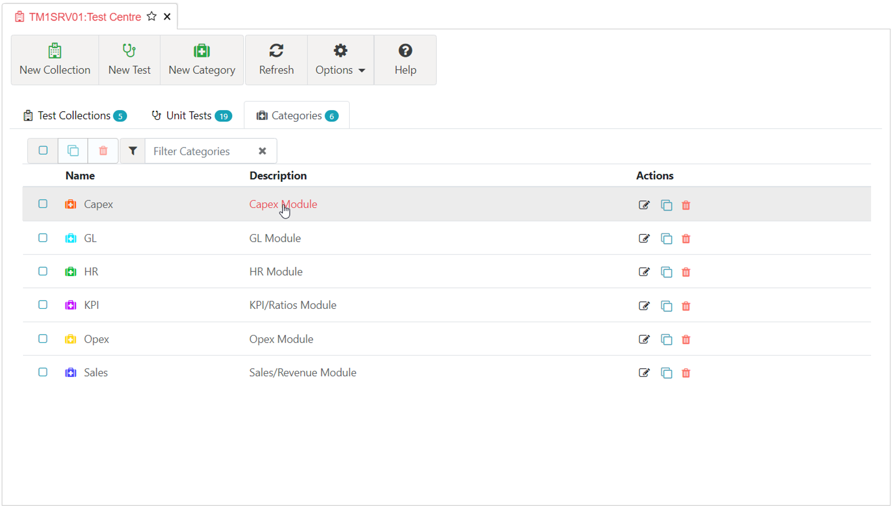The height and width of the screenshot is (506, 891).
Task: Duplicate the GL category
Action: pos(666,239)
